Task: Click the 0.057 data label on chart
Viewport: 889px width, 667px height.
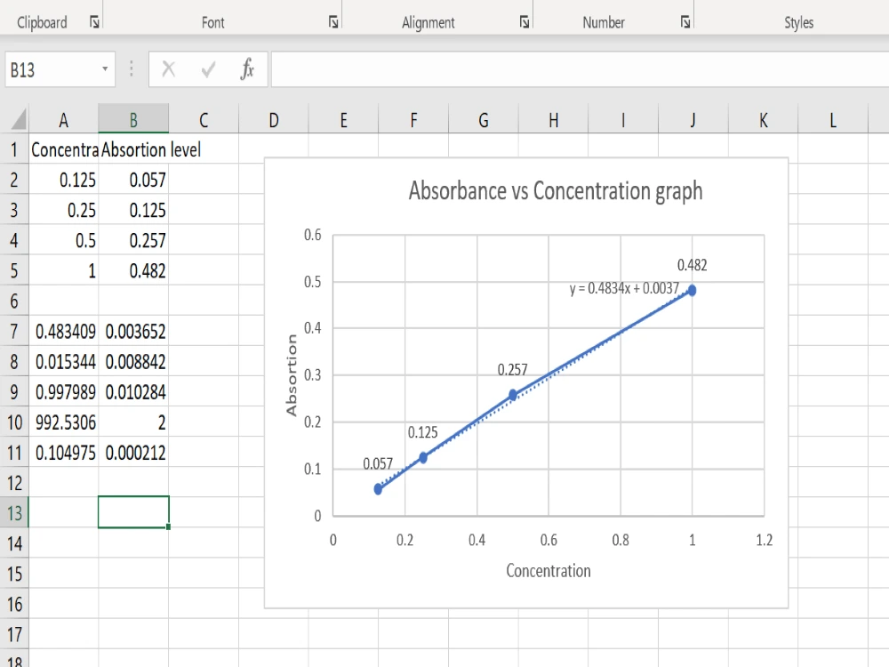Action: pos(378,463)
